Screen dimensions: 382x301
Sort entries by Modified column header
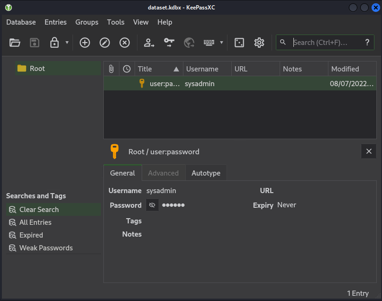pos(352,69)
